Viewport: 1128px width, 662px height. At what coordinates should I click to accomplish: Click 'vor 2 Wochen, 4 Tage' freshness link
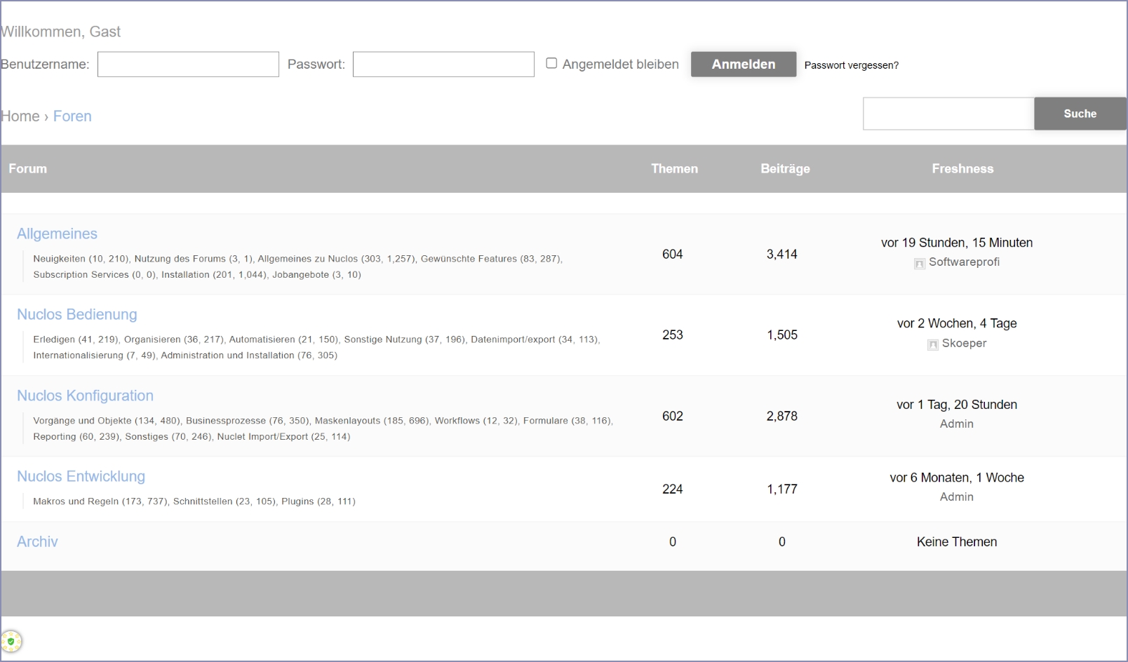tap(957, 323)
